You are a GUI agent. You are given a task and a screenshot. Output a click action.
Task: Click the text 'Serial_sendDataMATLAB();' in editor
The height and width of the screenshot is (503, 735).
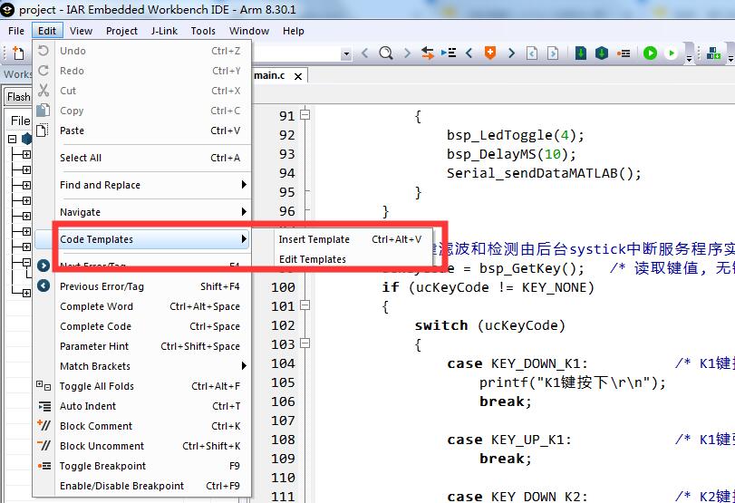[x=544, y=173]
